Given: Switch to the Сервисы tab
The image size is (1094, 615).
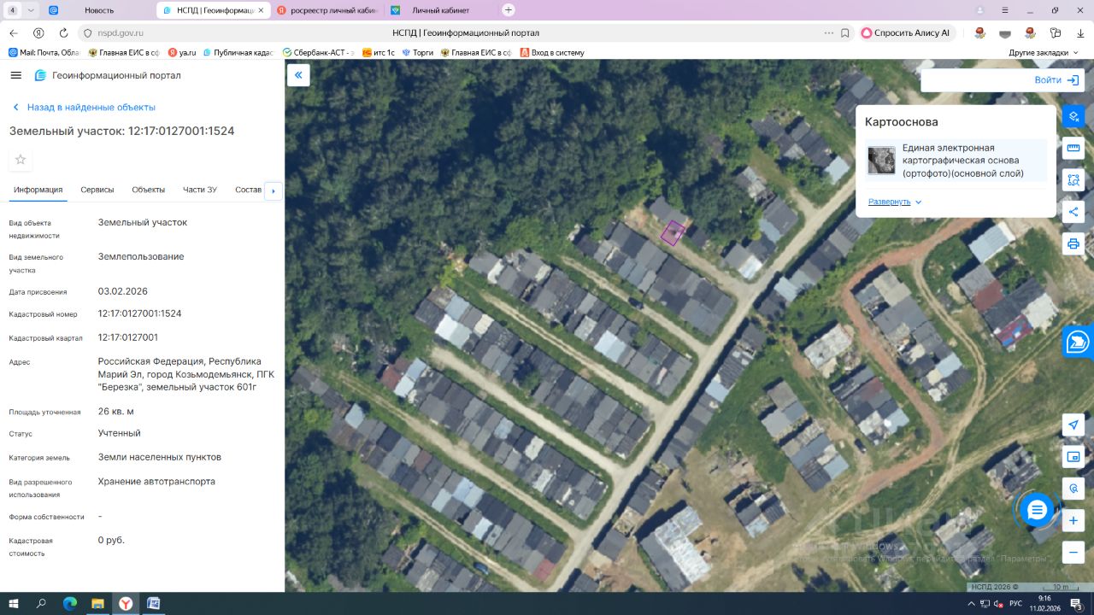Looking at the screenshot, I should tap(97, 190).
